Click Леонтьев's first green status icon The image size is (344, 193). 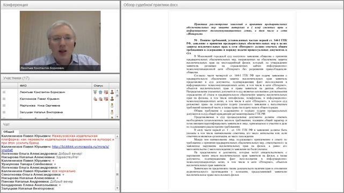coord(95,92)
